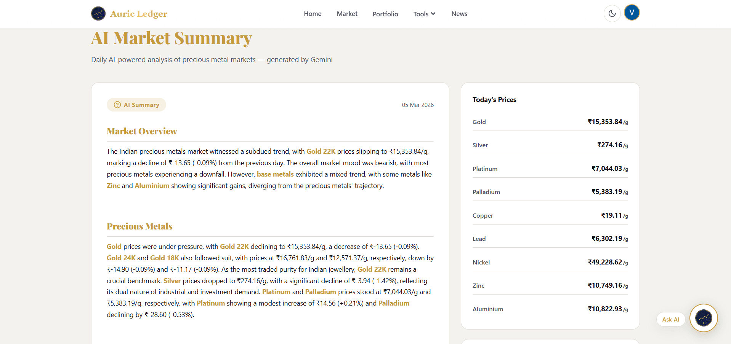Click the Platinum price entry

[550, 169]
